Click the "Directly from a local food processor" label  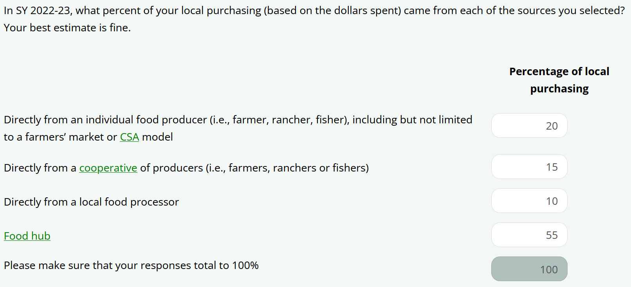pyautogui.click(x=91, y=202)
